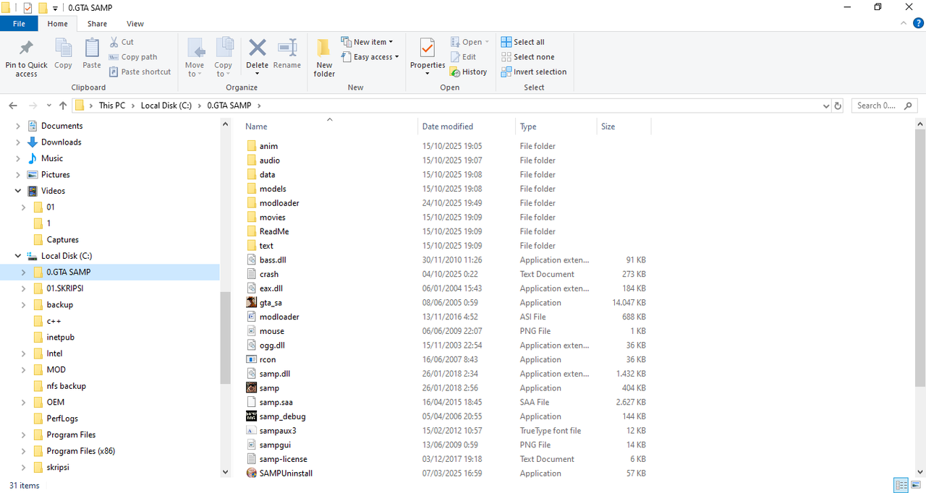
Task: Select the gta_sa application icon
Action: (x=252, y=302)
